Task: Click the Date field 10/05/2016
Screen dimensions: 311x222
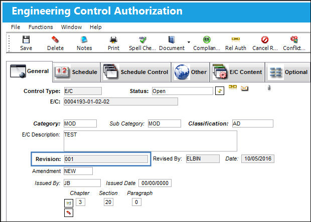Action: click(258, 158)
